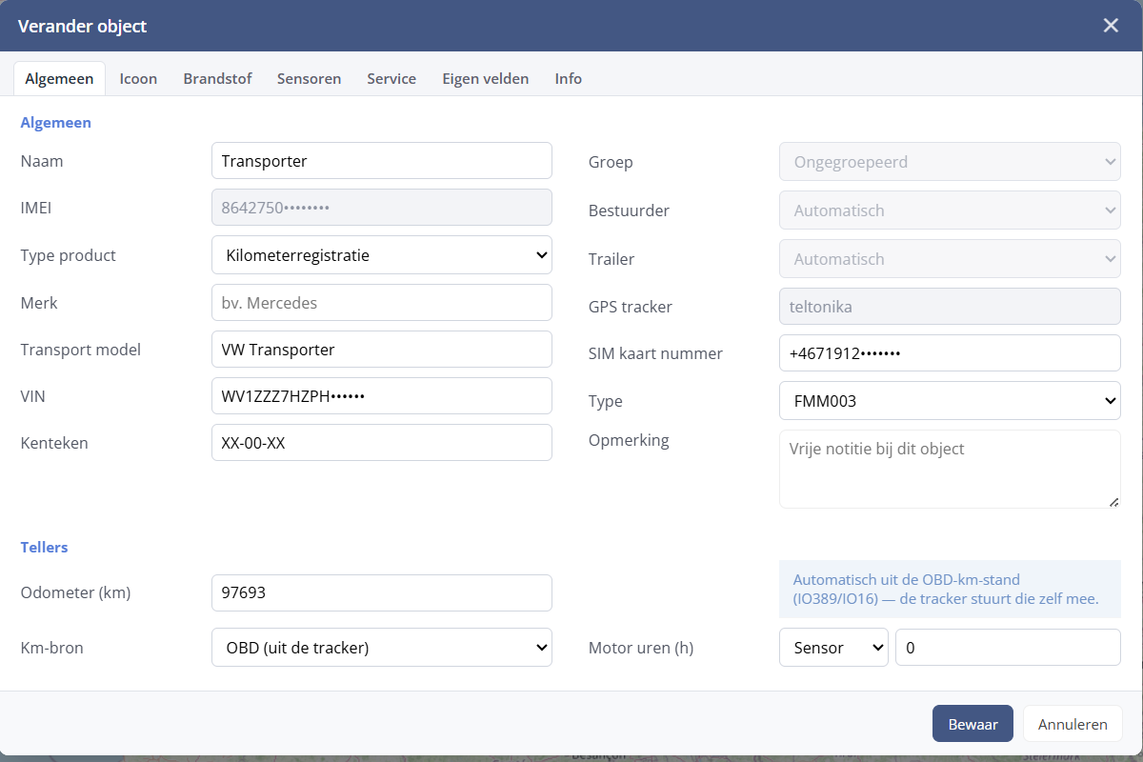Click the Merk input field

[x=382, y=303]
